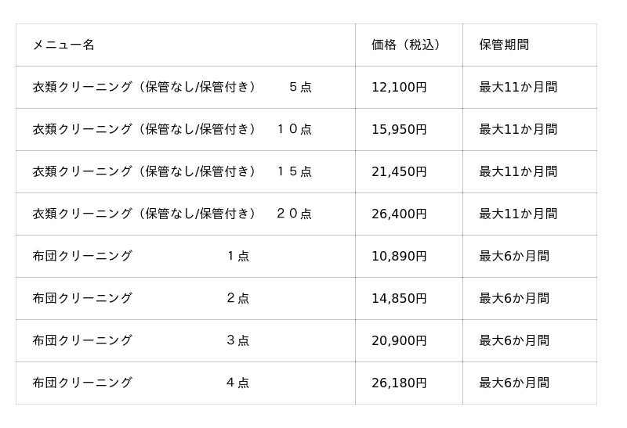Click the 12,100円 price cell

pos(399,88)
